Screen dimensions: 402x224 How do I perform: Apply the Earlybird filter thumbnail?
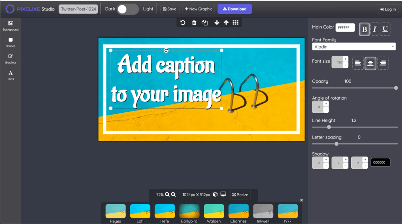[x=189, y=212]
